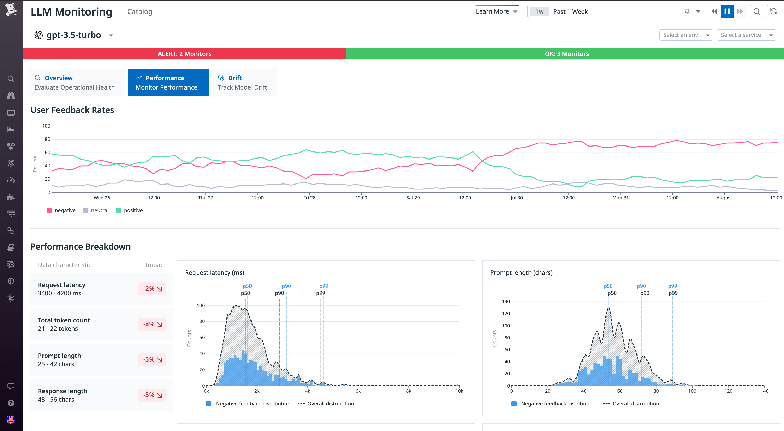This screenshot has height=431, width=784.
Task: Open the help question mark icon
Action: [11, 403]
